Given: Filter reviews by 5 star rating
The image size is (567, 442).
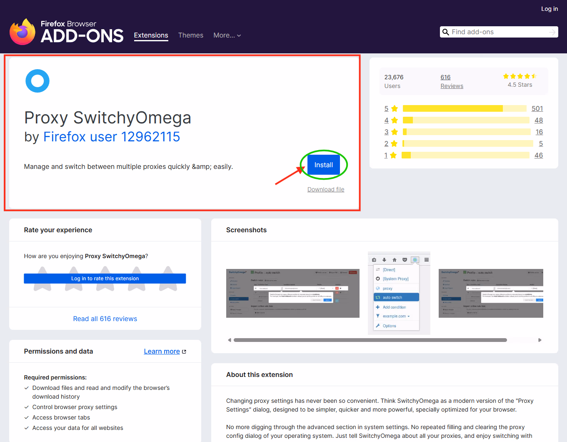Looking at the screenshot, I should pyautogui.click(x=386, y=108).
